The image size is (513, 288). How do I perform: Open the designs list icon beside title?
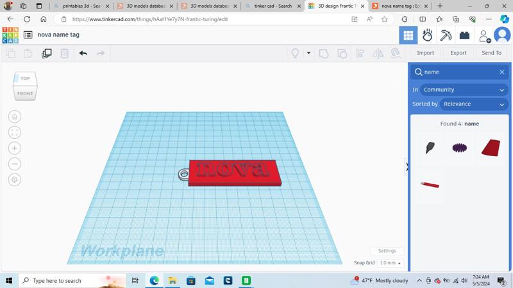pyautogui.click(x=28, y=35)
